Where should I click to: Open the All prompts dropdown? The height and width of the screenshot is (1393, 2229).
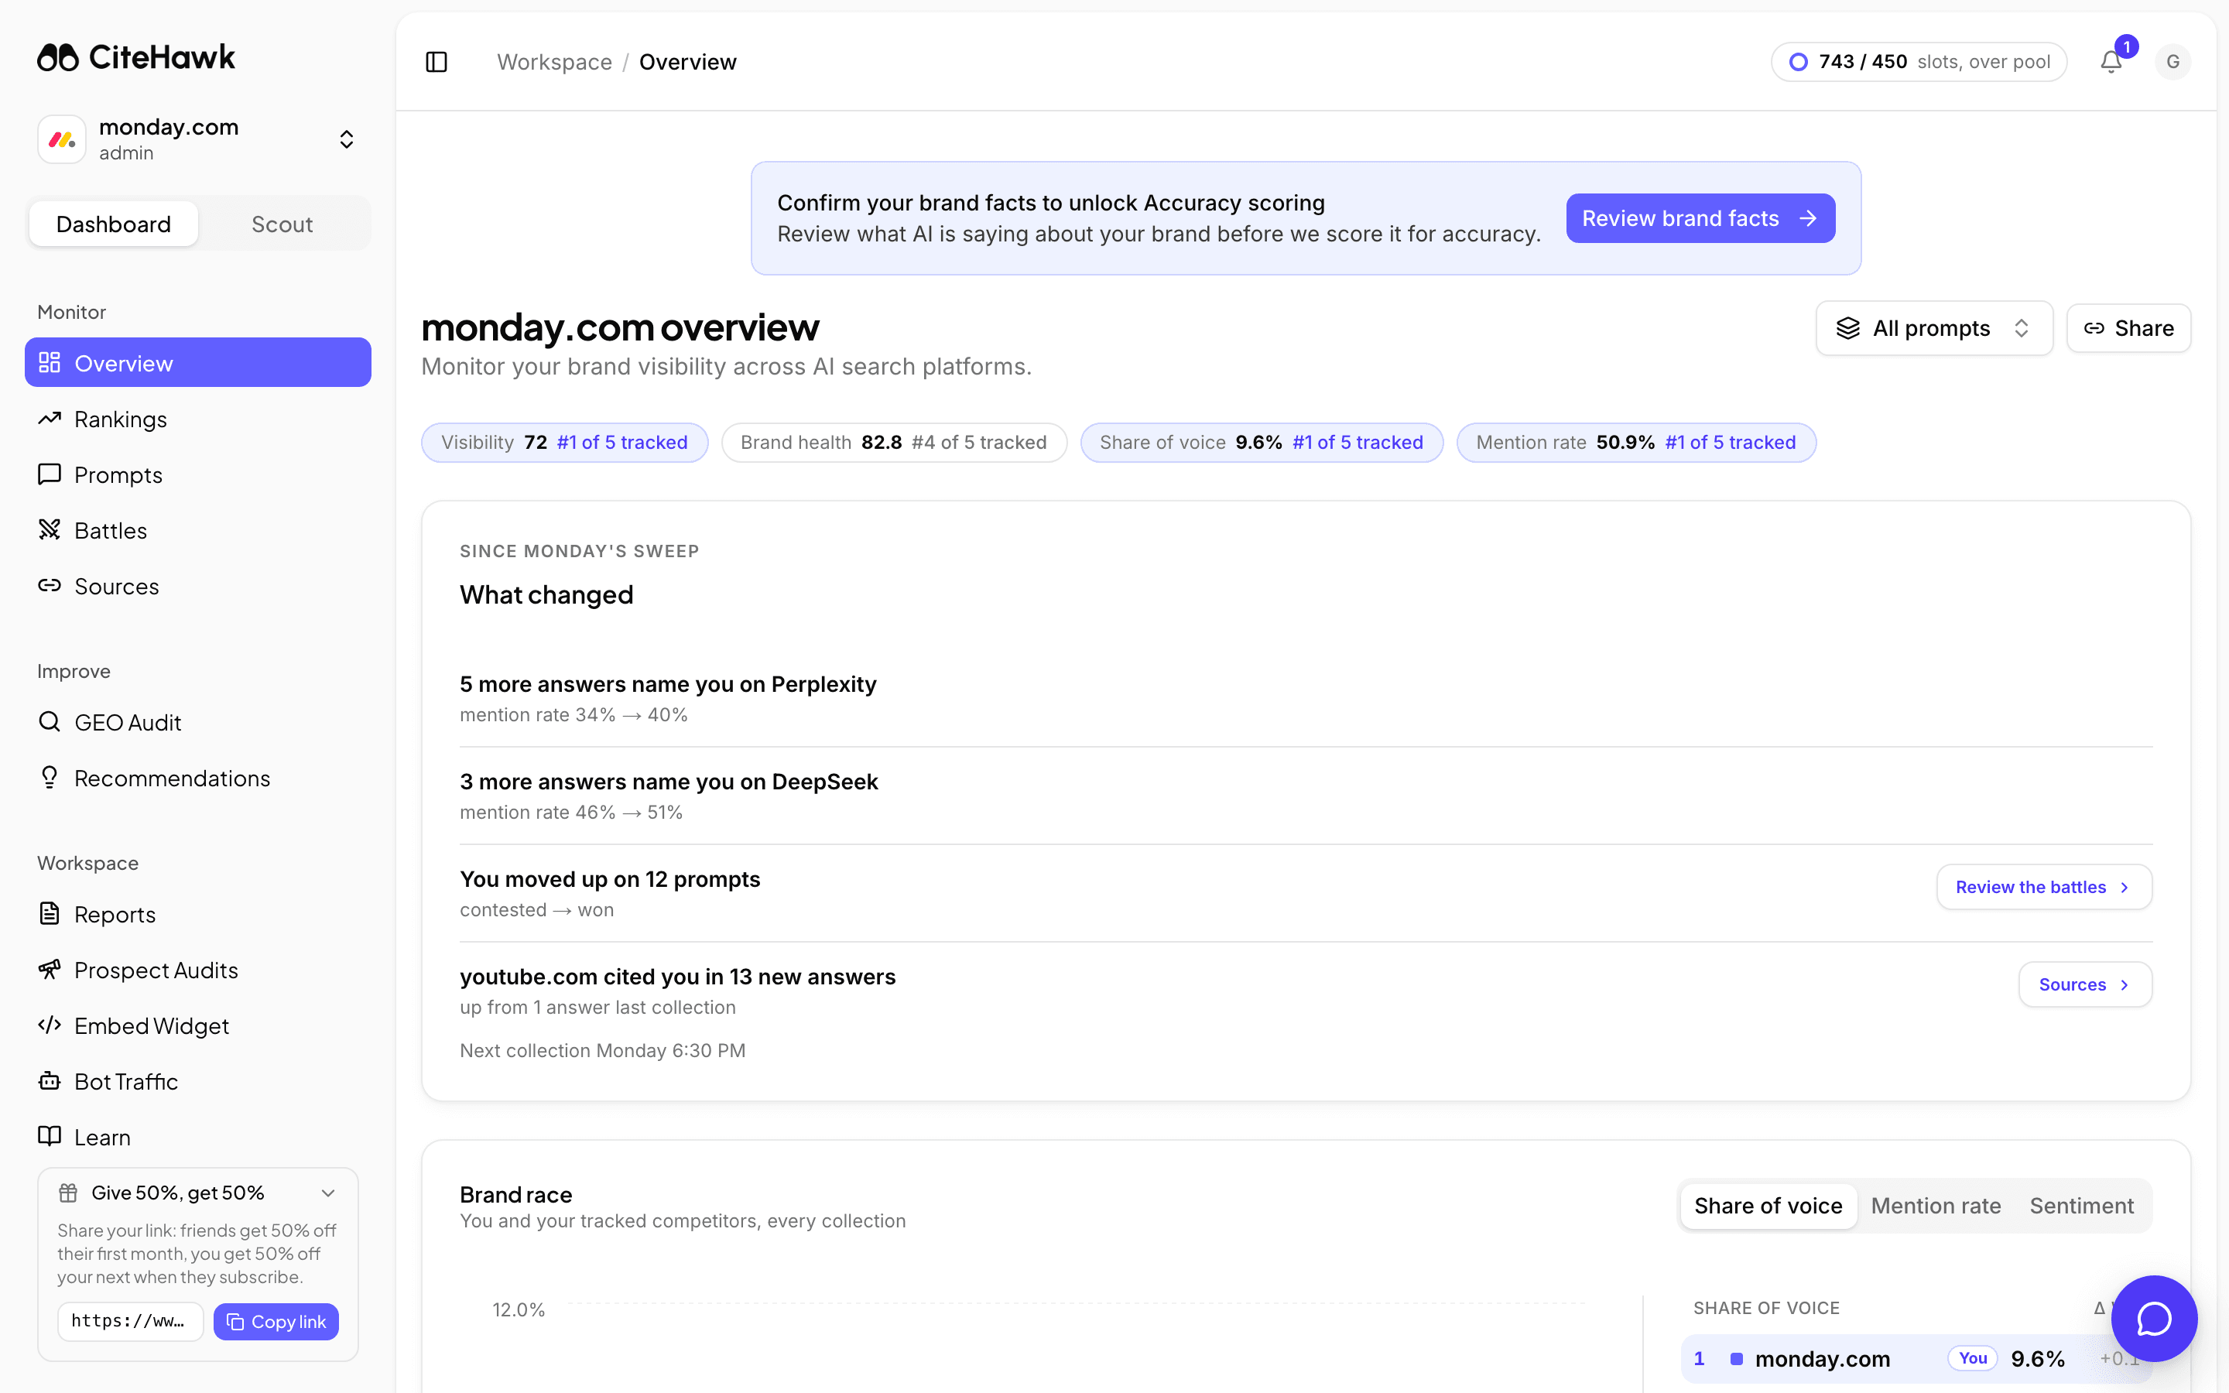1933,328
